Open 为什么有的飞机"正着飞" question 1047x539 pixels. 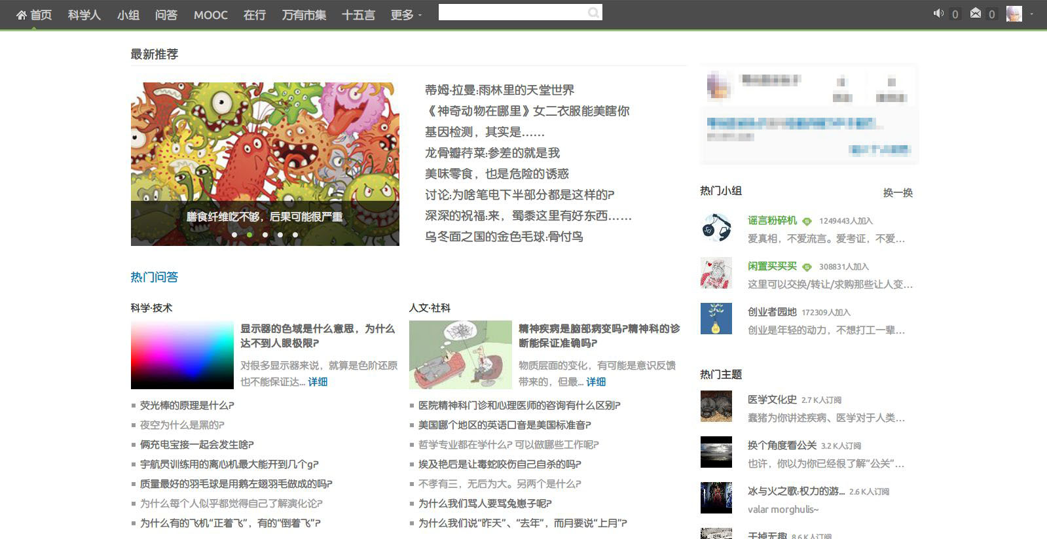[230, 523]
